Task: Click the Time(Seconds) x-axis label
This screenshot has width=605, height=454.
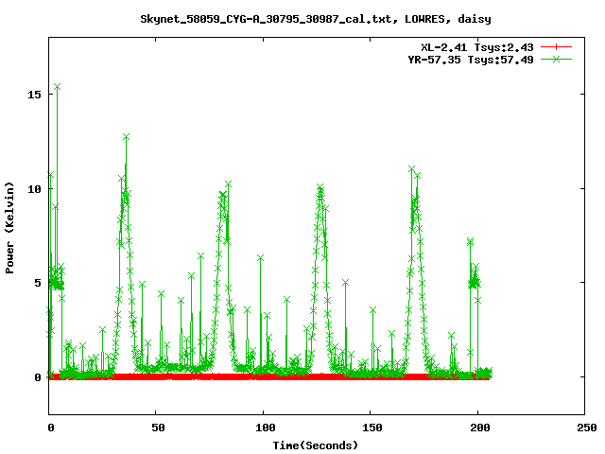Action: (315, 445)
